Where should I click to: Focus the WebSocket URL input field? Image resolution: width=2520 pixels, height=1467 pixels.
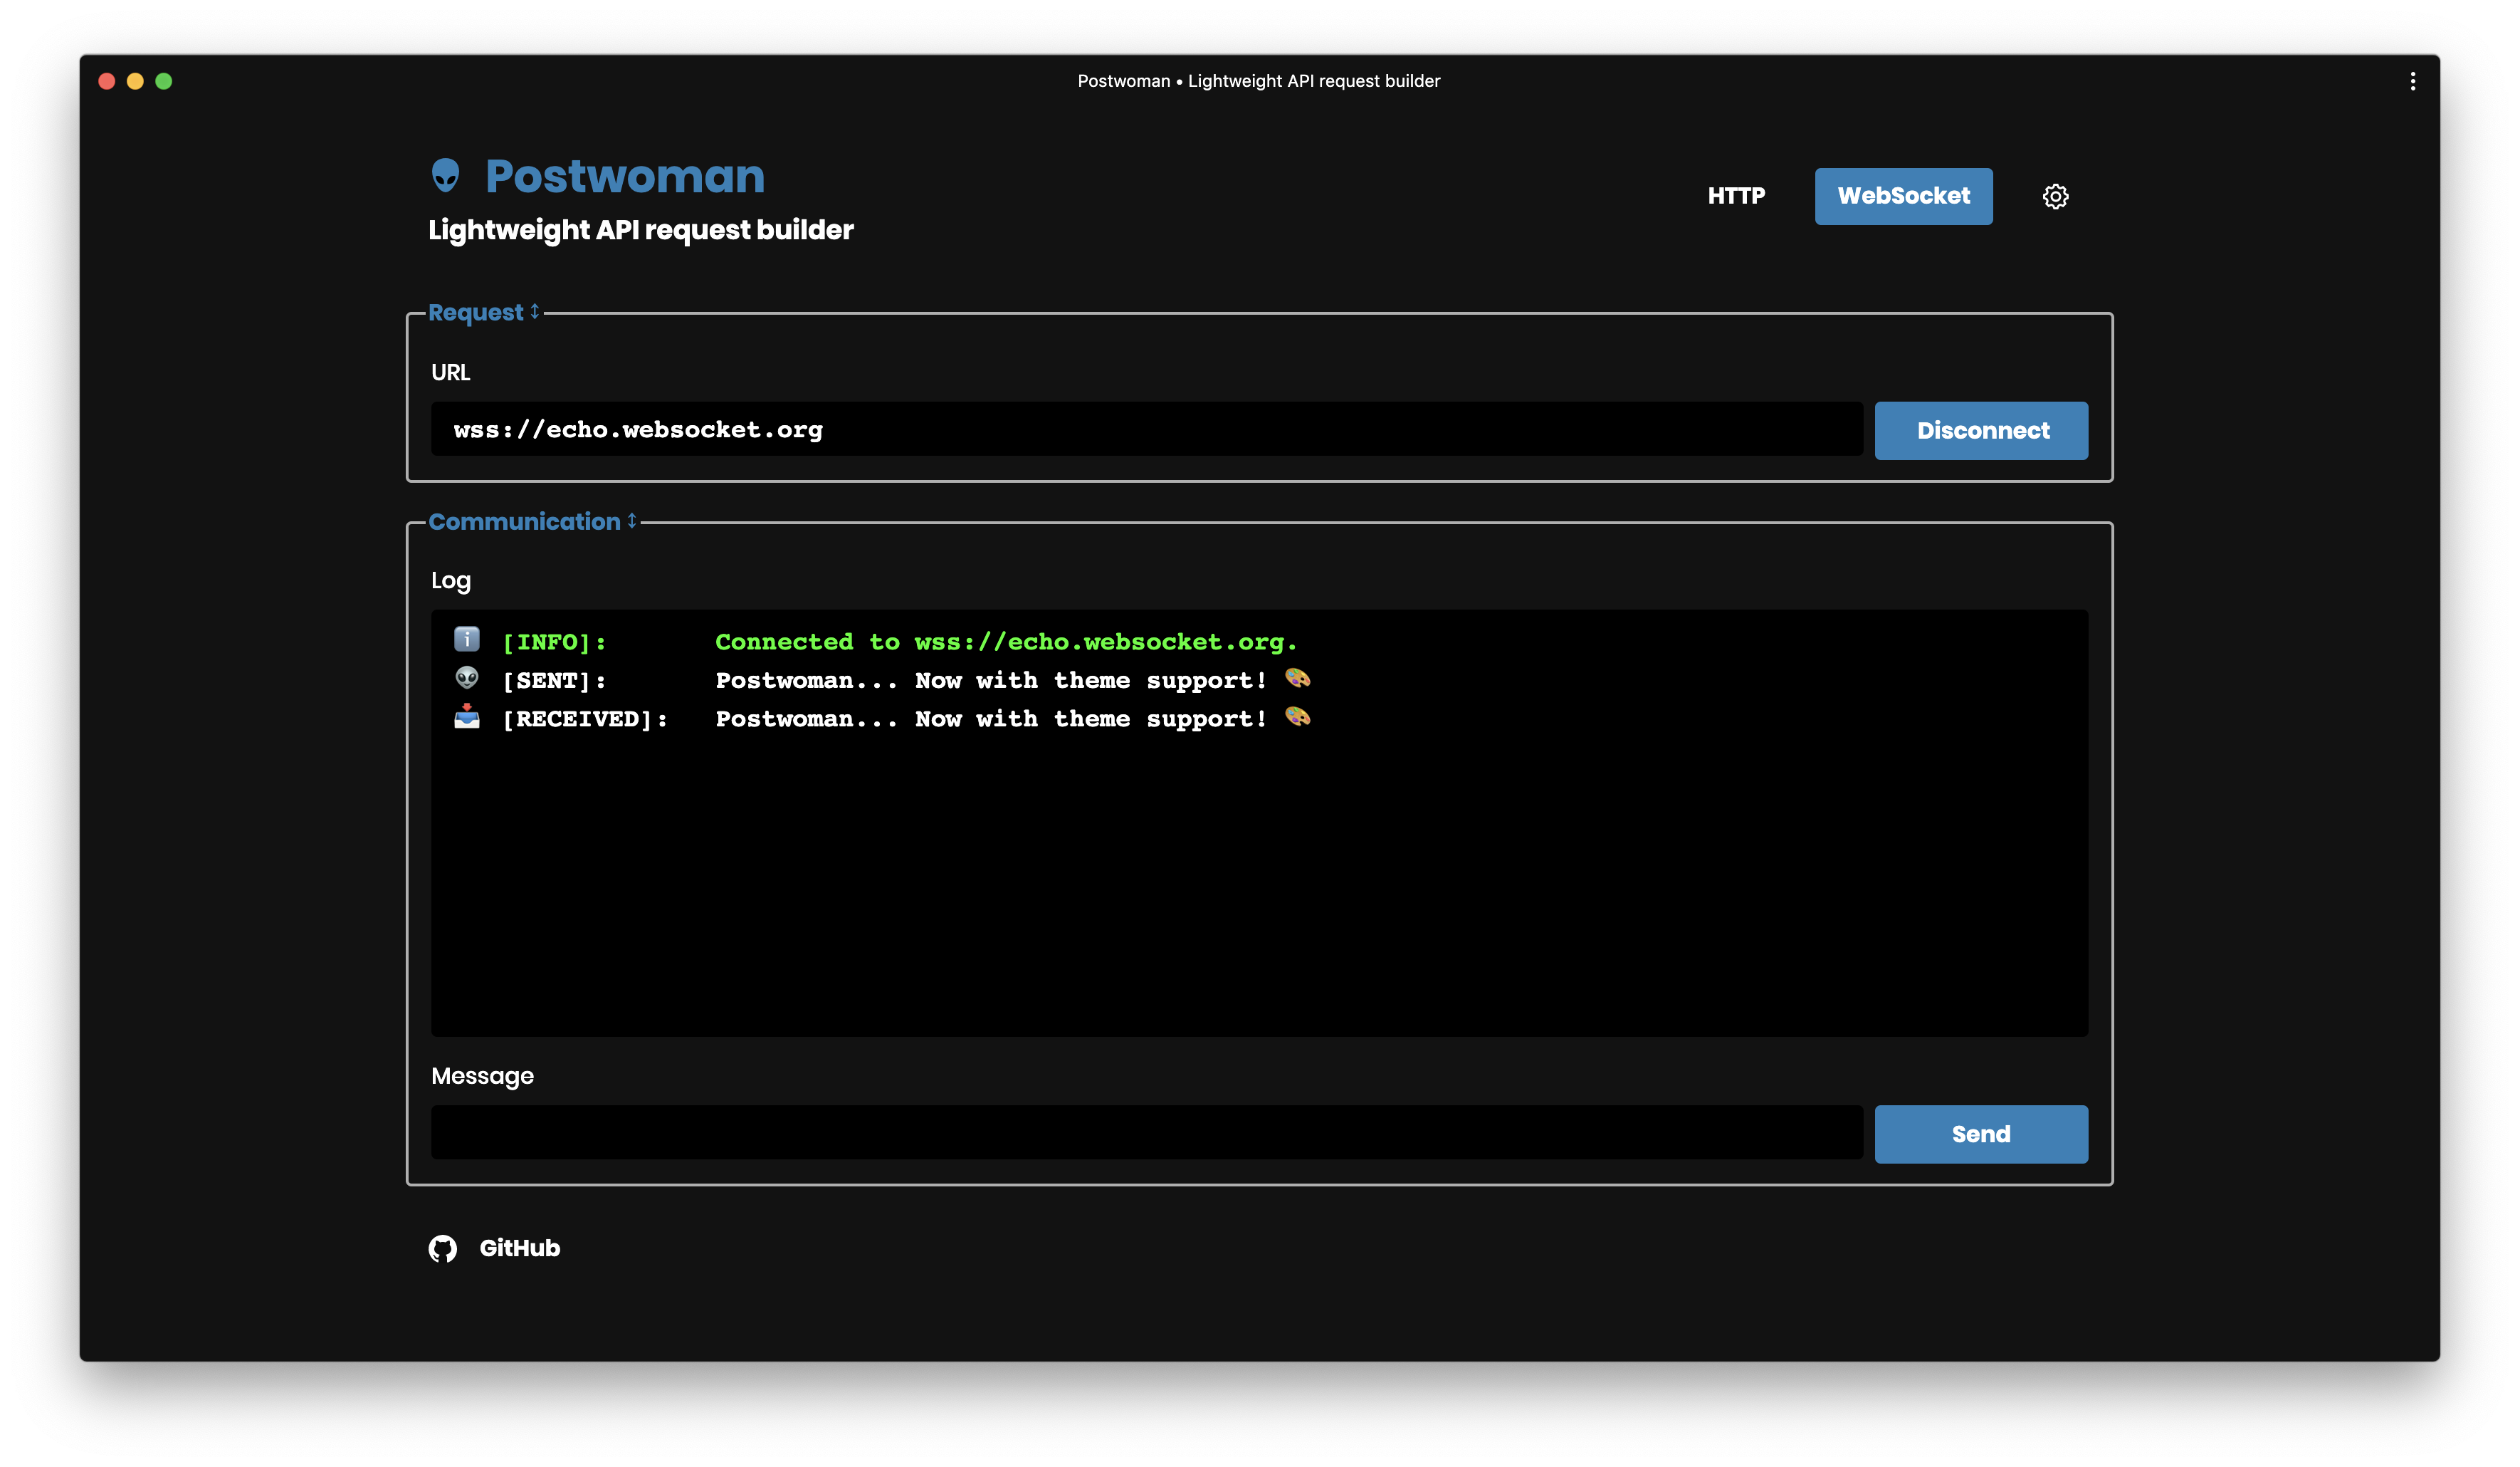pos(1146,429)
